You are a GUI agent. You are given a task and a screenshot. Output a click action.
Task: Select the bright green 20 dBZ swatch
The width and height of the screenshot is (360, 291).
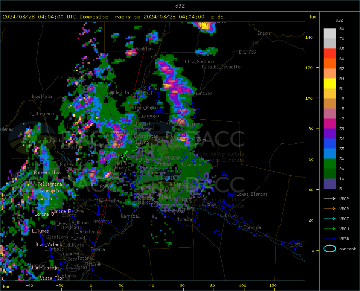pos(330,164)
